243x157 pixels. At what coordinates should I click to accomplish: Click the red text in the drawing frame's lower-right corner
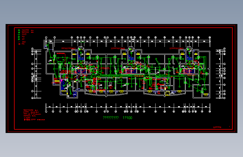[x=217, y=127]
